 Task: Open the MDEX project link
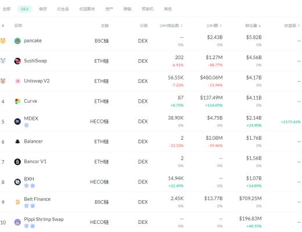tap(31, 118)
